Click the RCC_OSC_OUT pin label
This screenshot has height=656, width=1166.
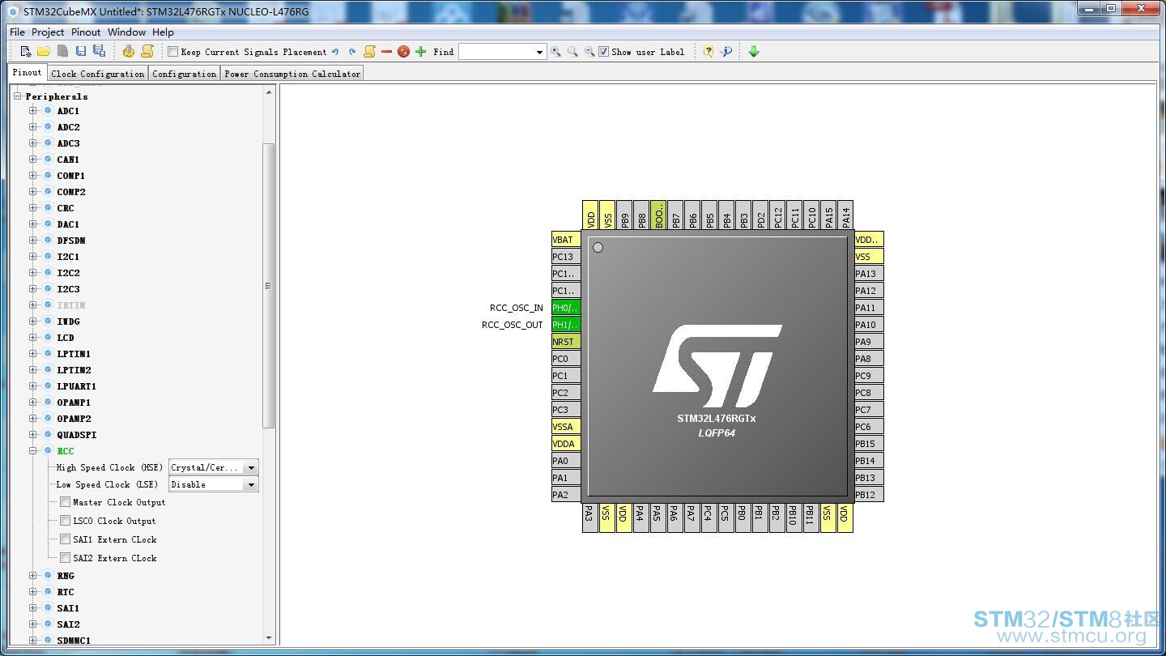[513, 325]
